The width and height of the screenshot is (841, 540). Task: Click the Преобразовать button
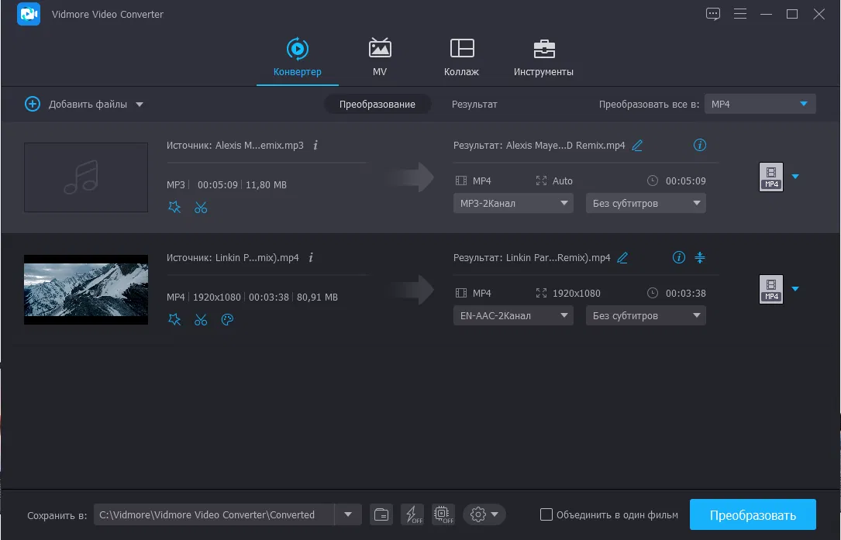pyautogui.click(x=753, y=514)
